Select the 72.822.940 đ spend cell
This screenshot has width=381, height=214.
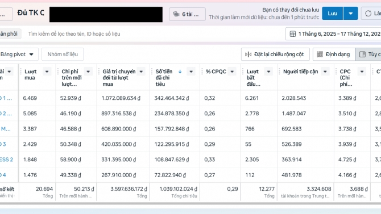pyautogui.click(x=175, y=175)
